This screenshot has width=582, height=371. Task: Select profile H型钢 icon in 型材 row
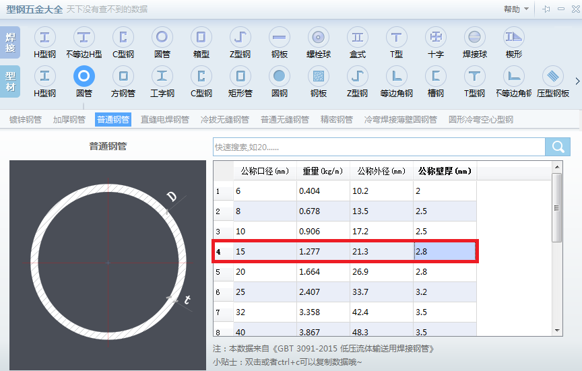click(x=45, y=77)
